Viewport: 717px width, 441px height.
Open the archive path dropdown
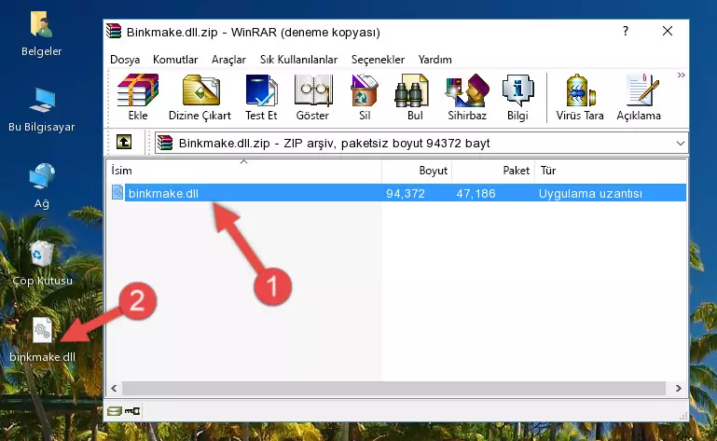click(681, 144)
